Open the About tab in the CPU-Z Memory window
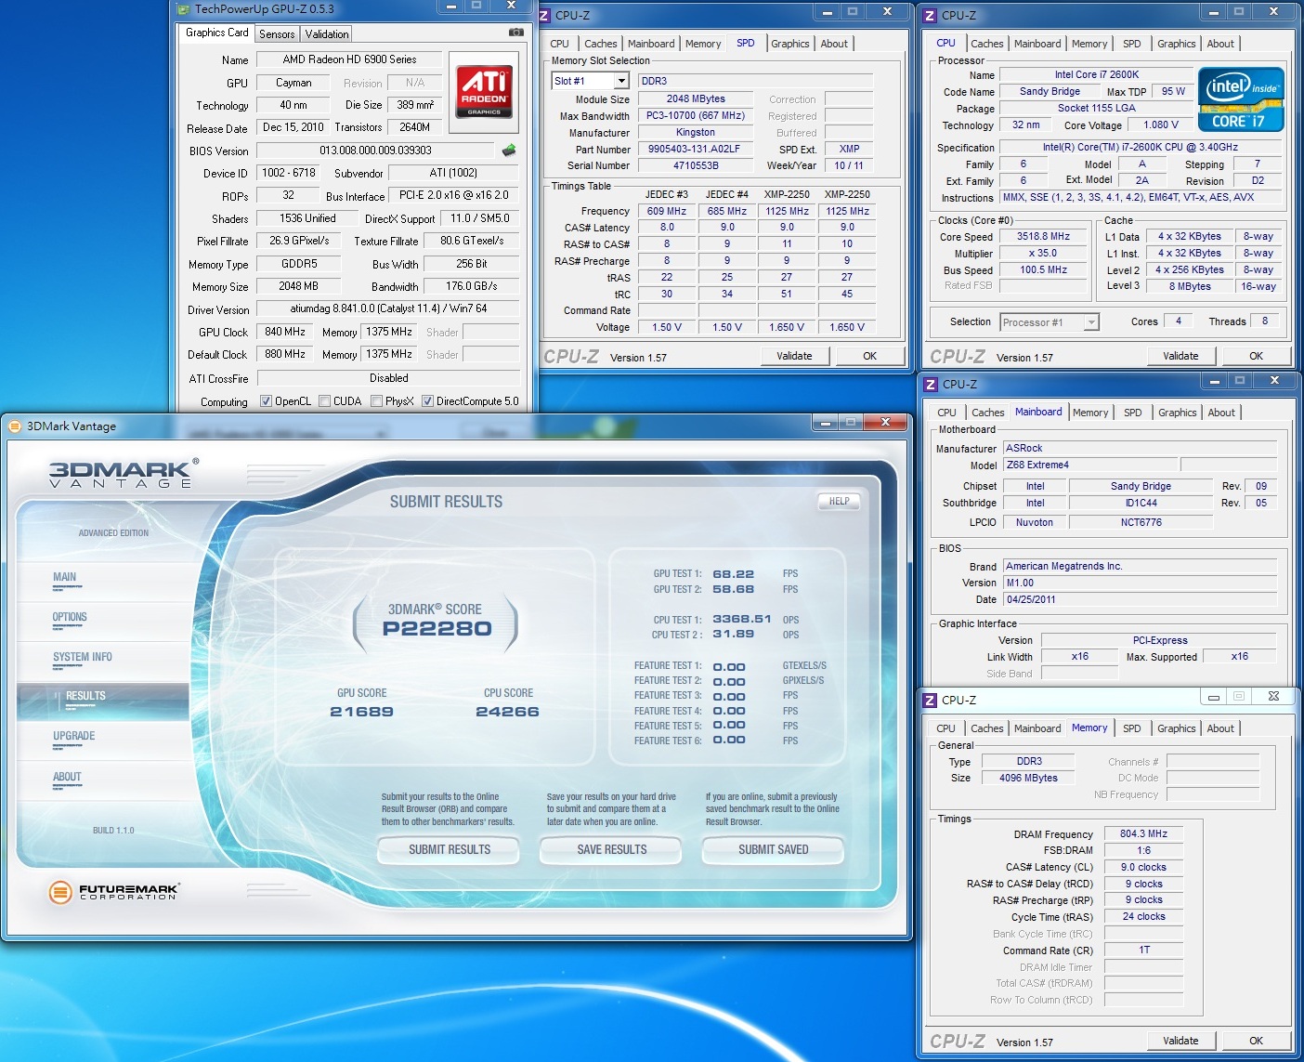 (1220, 728)
